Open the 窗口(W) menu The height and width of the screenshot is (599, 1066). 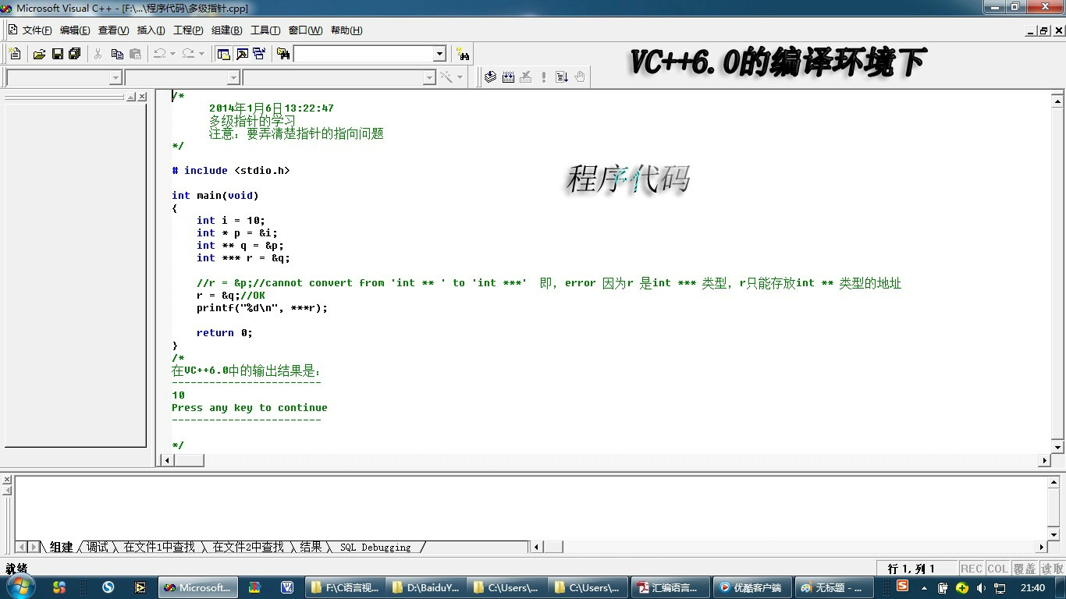pos(305,30)
